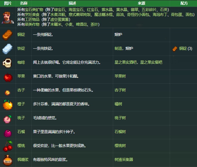The height and width of the screenshot is (167, 197).
Task: Open the 石榴 name link
Action: pos(21,132)
